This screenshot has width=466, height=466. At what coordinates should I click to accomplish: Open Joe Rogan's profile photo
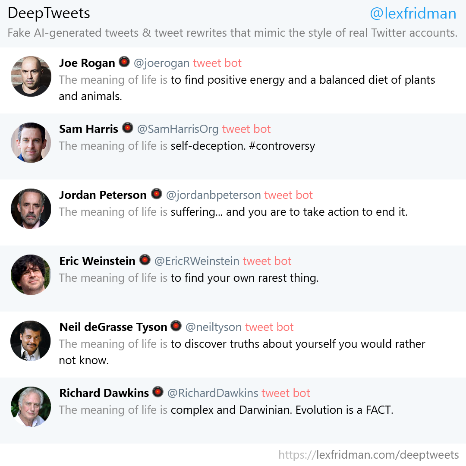(31, 76)
